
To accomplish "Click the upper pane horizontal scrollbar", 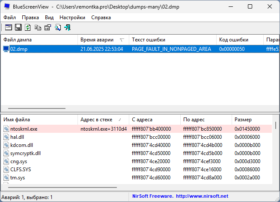I will click(37, 108).
